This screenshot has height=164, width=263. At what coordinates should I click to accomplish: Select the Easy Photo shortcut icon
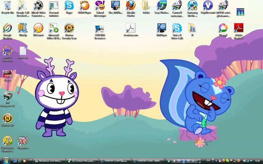[x=162, y=8]
